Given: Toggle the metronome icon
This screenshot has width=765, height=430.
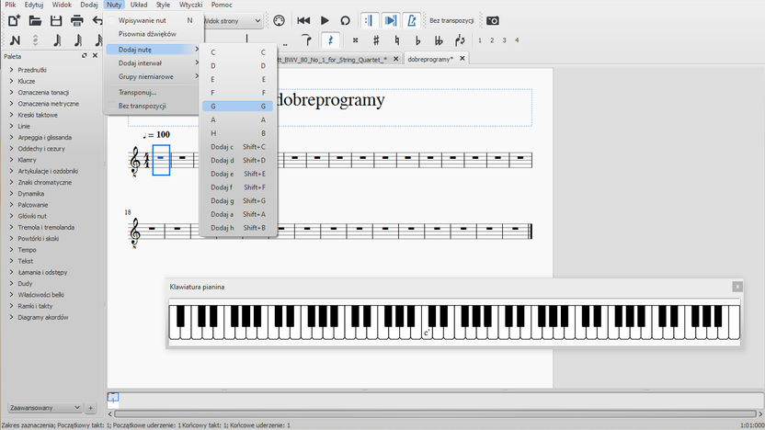Looking at the screenshot, I should [x=411, y=20].
